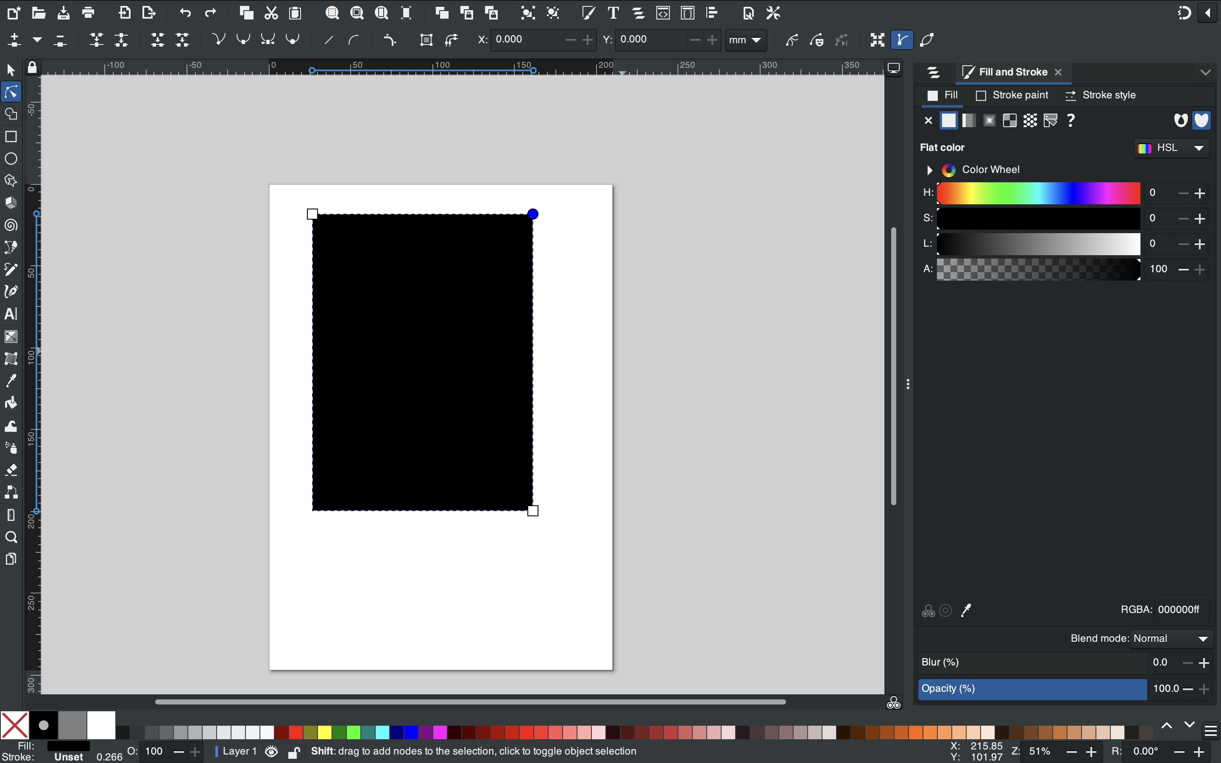1221x763 pixels.
Task: Select the Node editing tool
Action: tap(11, 92)
